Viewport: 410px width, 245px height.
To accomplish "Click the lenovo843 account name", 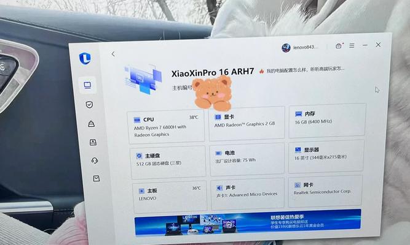I will click(306, 47).
